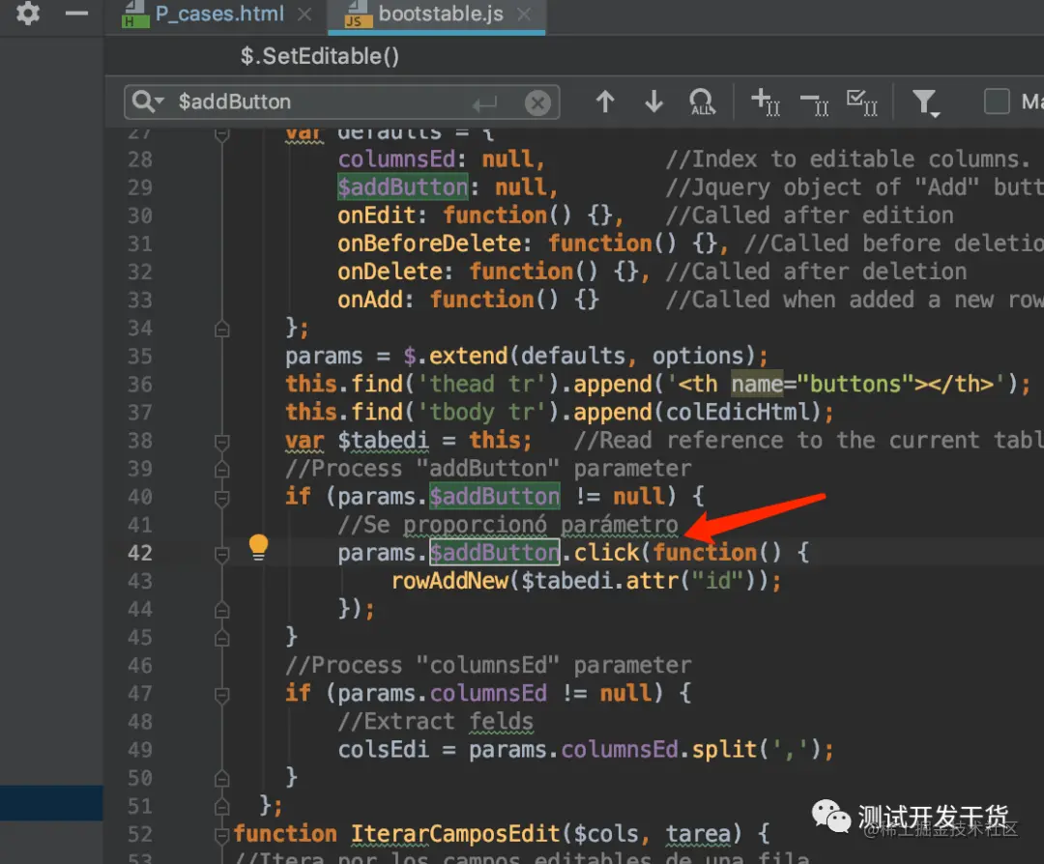Collapse the columnsEd if block at line 47

click(x=222, y=694)
